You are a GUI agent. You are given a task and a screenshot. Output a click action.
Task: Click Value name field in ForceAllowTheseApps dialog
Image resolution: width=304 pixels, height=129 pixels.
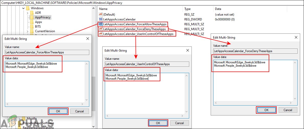(47, 52)
